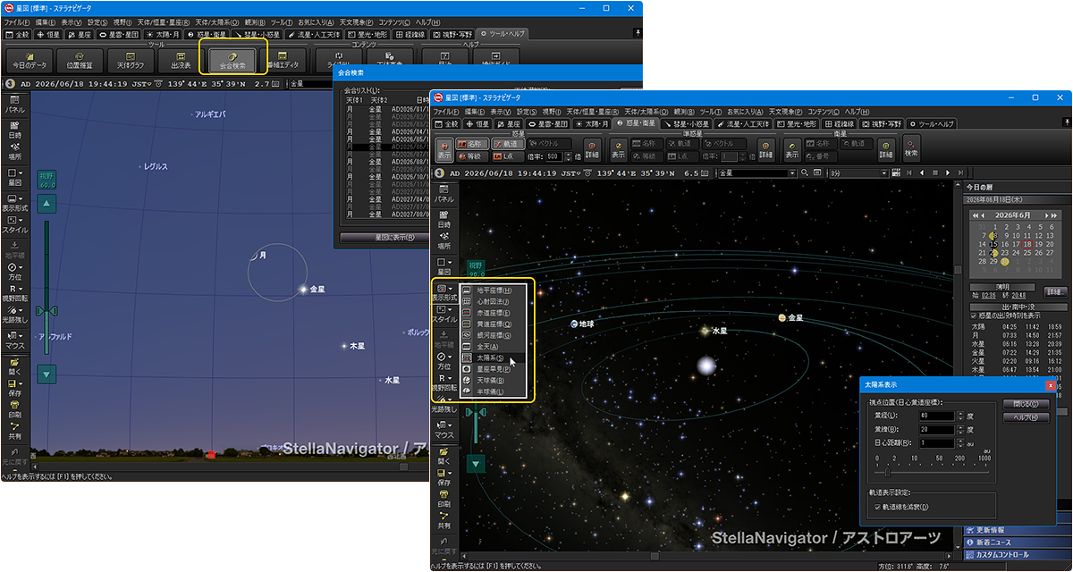Click the 今日のデータ toolbar button

[31, 59]
